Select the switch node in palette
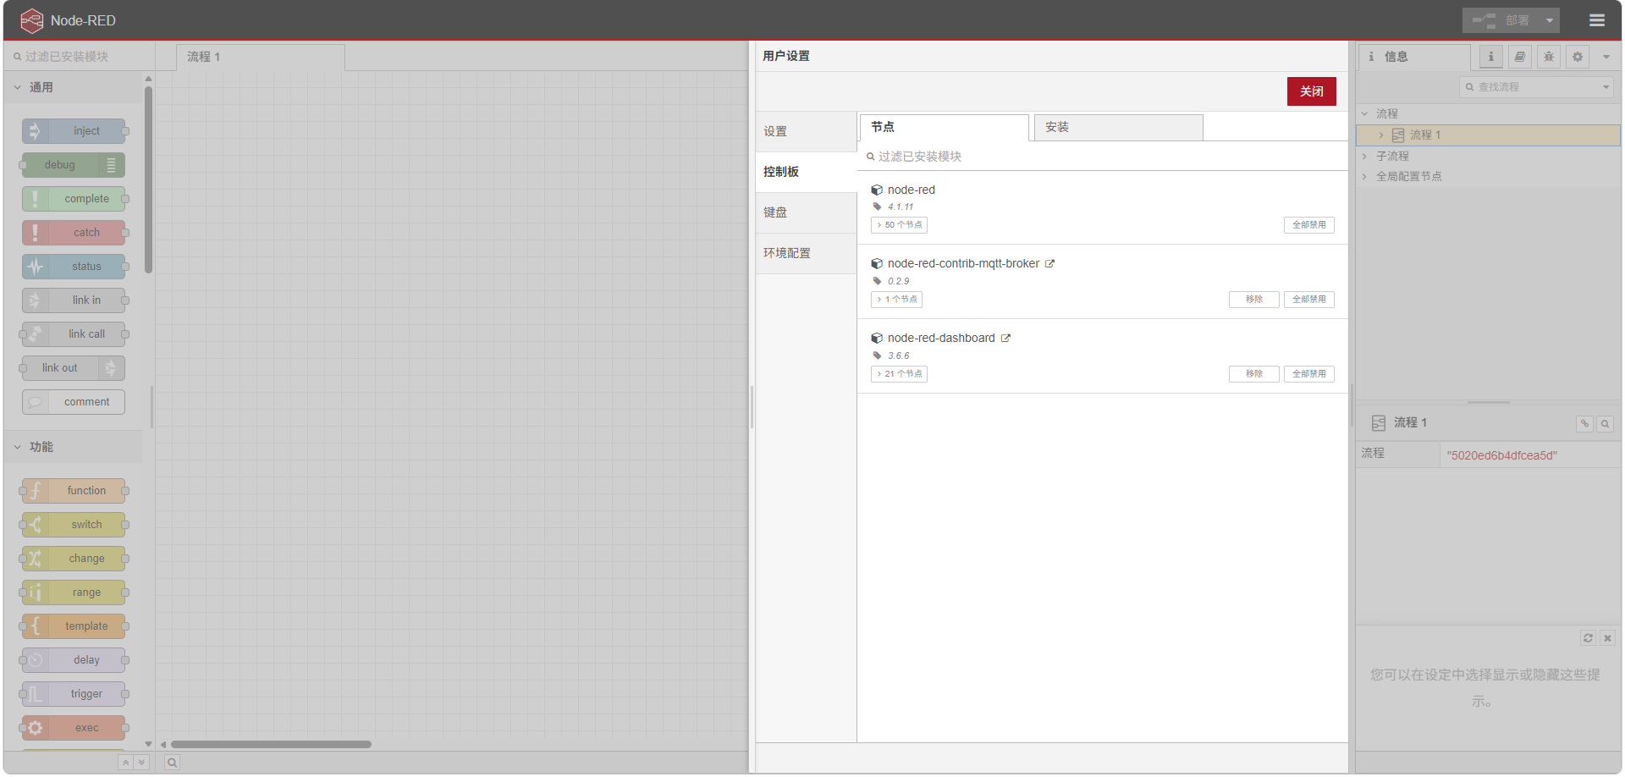 point(74,525)
